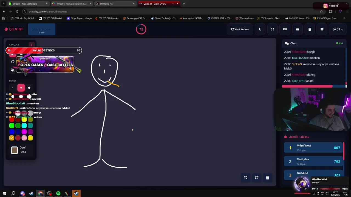Screen dimensions: 351x197
Task: Toggle dark mode with the moon button
Action: point(260,29)
